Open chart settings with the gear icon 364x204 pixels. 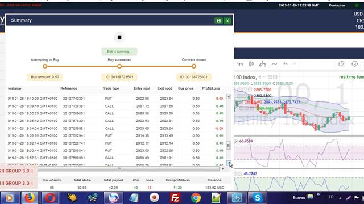354,63
